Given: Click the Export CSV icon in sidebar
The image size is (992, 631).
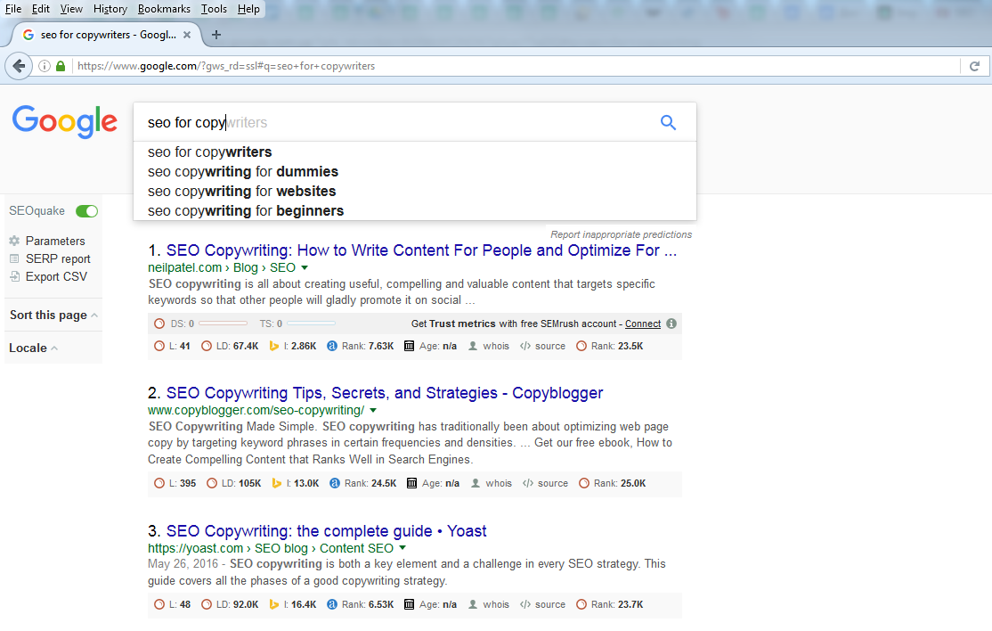Looking at the screenshot, I should (14, 276).
